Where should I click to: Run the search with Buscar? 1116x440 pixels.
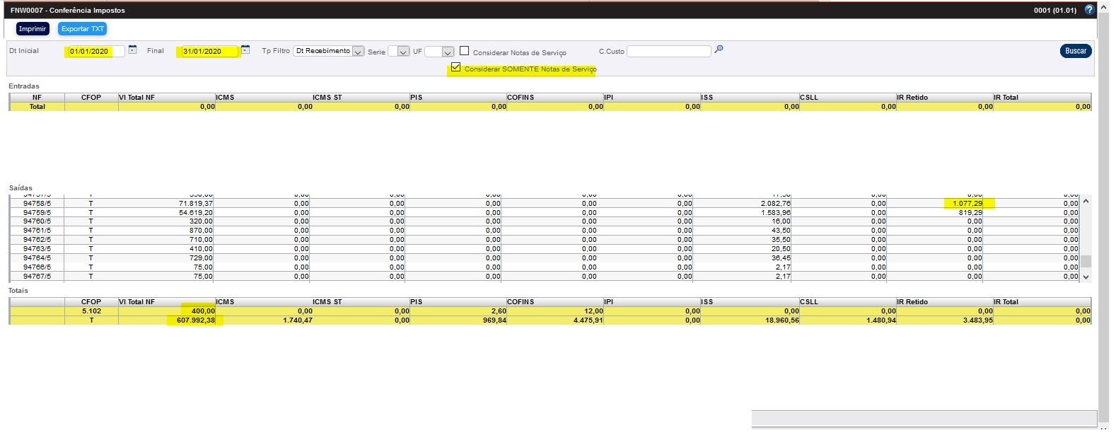pyautogui.click(x=1075, y=51)
